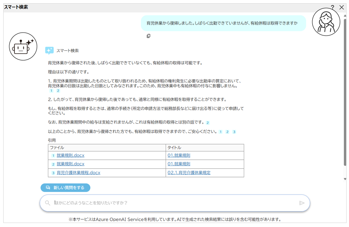Start a new question with 新しい質問をする

[x=65, y=188]
